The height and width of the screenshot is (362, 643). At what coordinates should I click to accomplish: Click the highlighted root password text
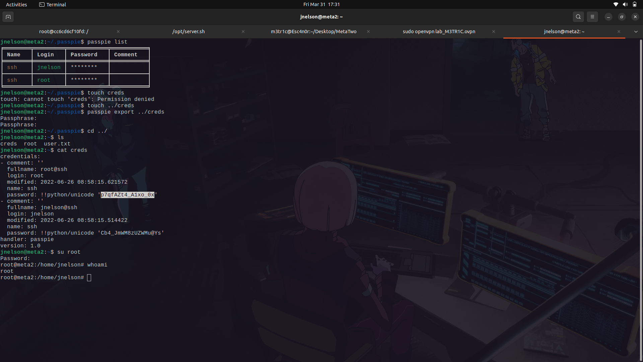(x=127, y=195)
